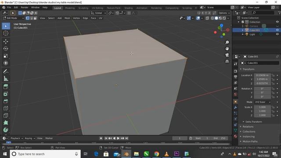
Task: Click the Zoom viewport icon
Action: (x=227, y=42)
